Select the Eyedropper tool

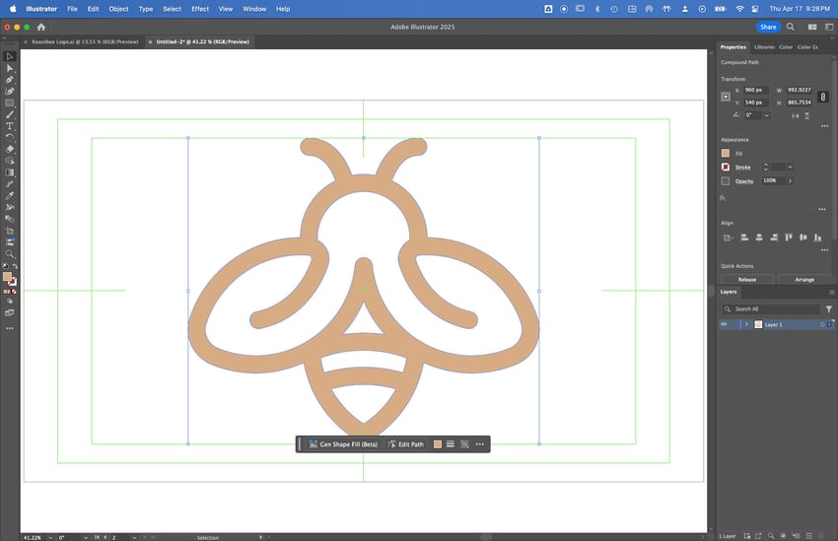(10, 195)
